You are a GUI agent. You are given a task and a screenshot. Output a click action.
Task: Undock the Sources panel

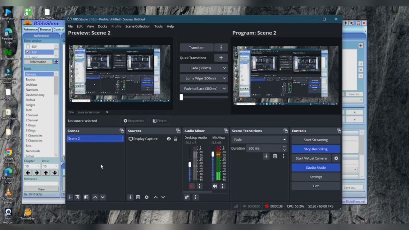178,131
